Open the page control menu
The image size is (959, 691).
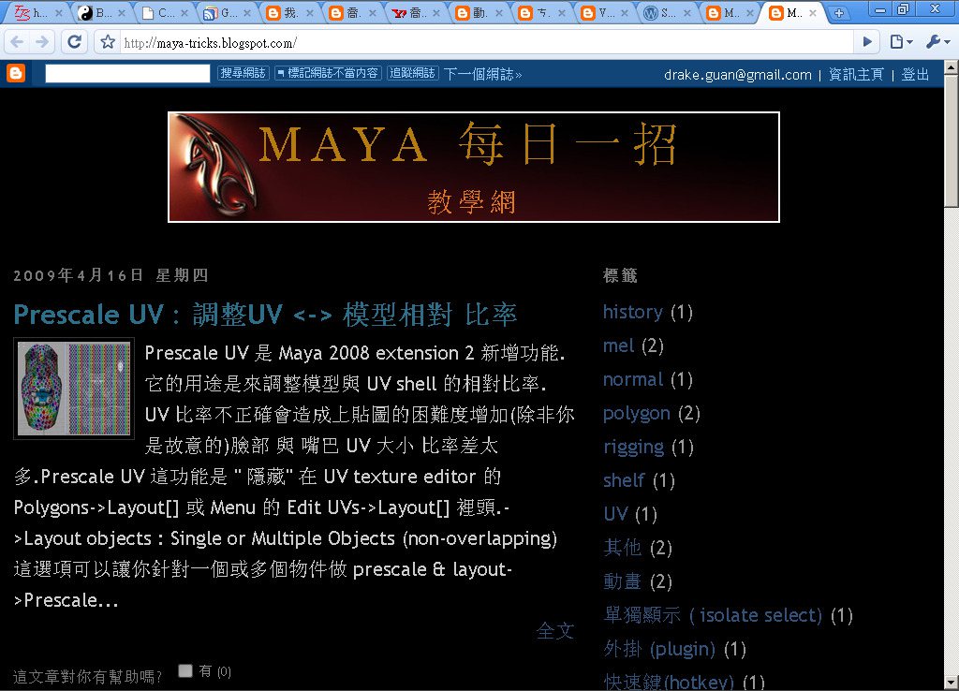[901, 42]
